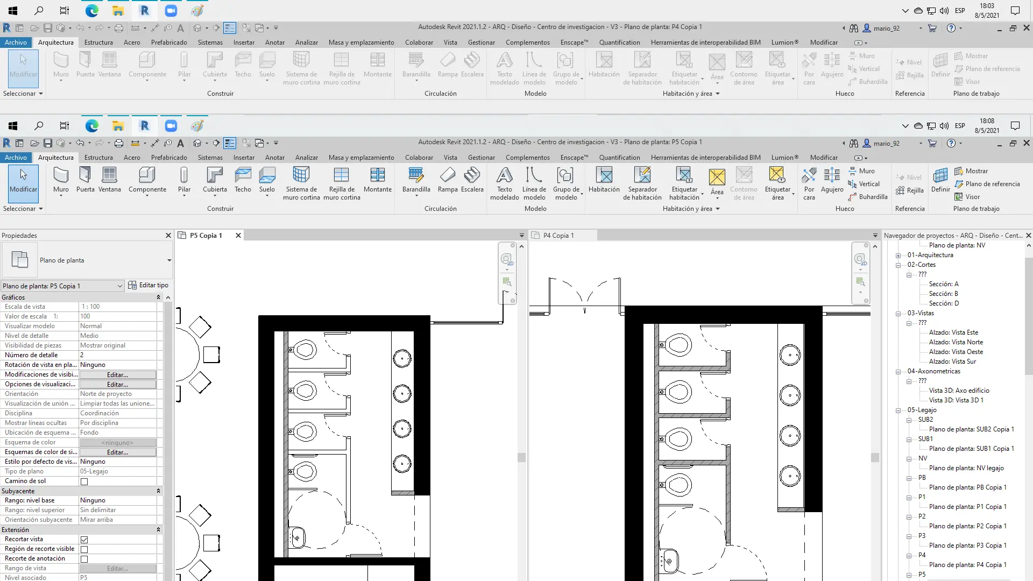Click Techo tool in P5 Copia 1 window ribbon

pos(243,180)
